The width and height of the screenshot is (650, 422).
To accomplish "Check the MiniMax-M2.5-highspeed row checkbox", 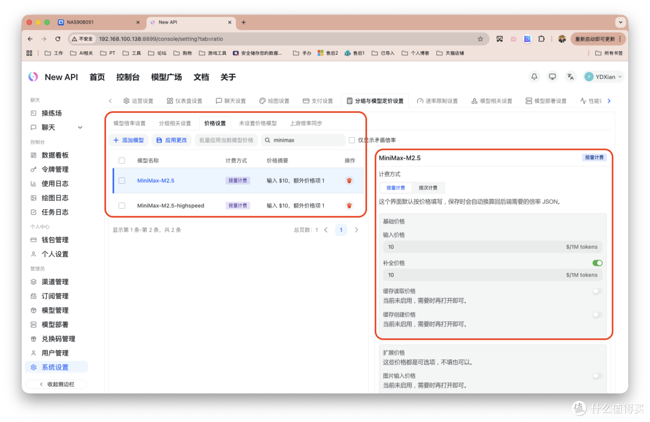I will (x=122, y=206).
